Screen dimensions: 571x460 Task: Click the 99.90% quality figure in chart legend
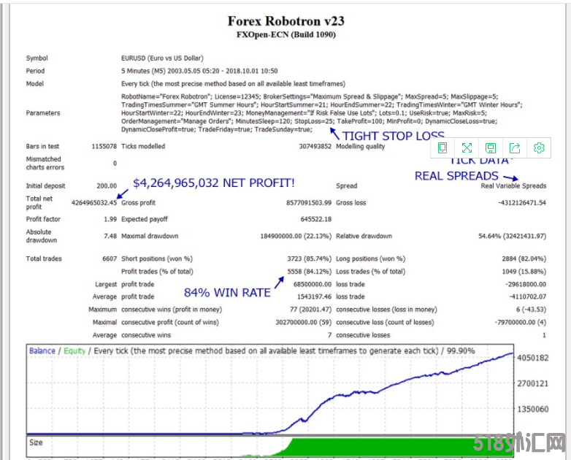(461, 350)
